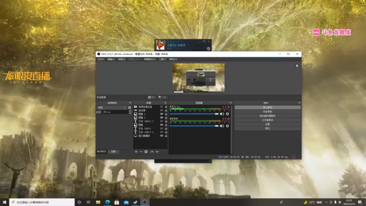Open source properties gear below sources list

pos(146,152)
